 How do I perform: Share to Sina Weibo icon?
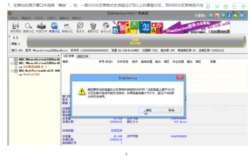(217, 15)
